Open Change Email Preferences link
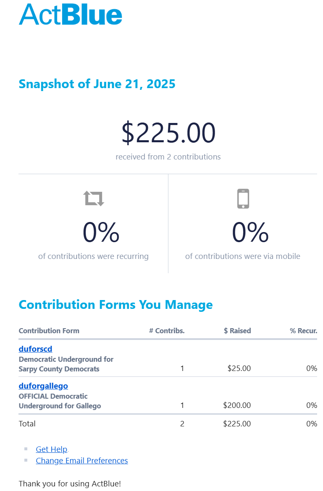The image size is (323, 491). coord(82,460)
